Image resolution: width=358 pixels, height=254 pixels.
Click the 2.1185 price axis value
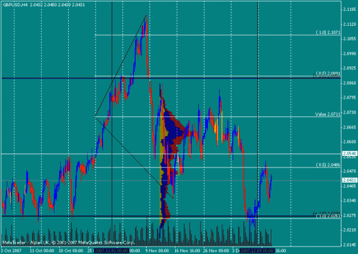[349, 9]
